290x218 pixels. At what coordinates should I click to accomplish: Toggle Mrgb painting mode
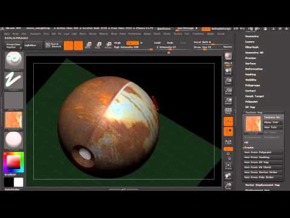(x=117, y=43)
